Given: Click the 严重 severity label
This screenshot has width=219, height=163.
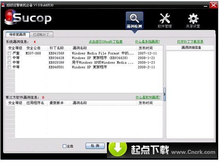Looking at the screenshot, I should click(16, 53).
